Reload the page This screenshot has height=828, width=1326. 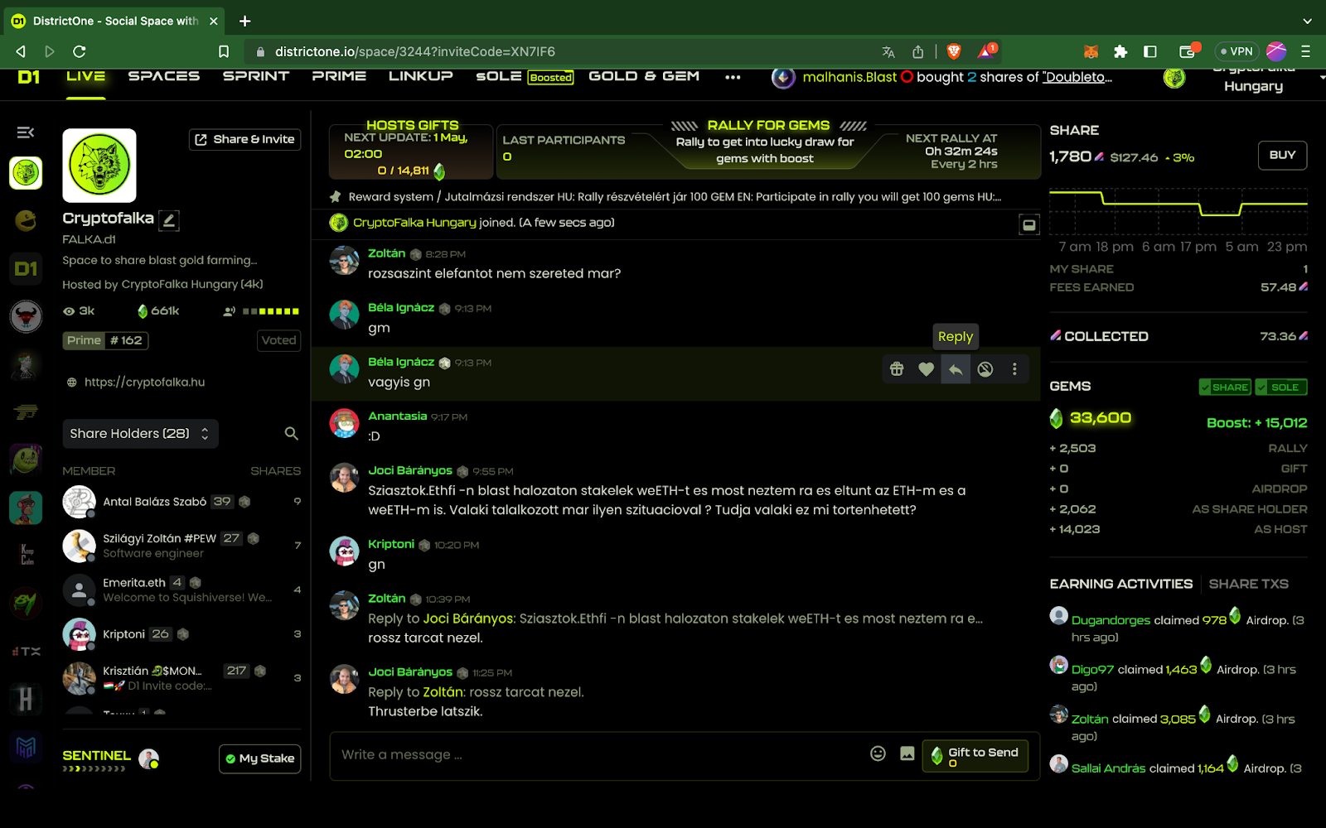click(x=80, y=51)
